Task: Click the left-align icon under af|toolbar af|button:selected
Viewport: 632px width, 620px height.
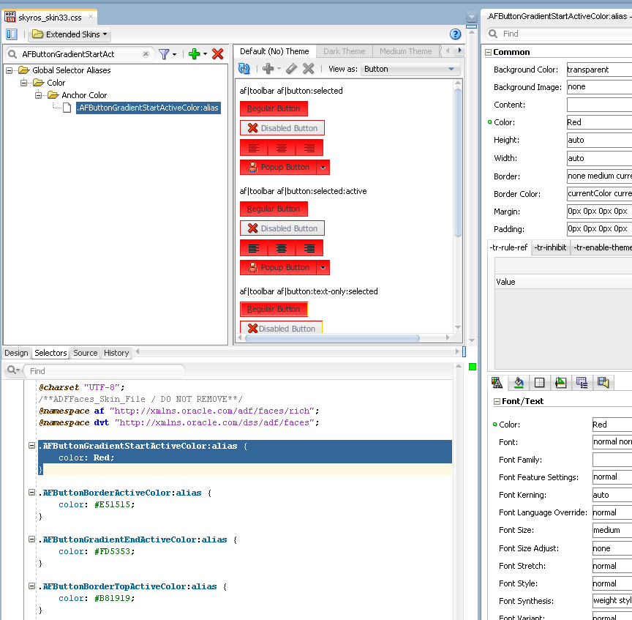Action: (254, 148)
